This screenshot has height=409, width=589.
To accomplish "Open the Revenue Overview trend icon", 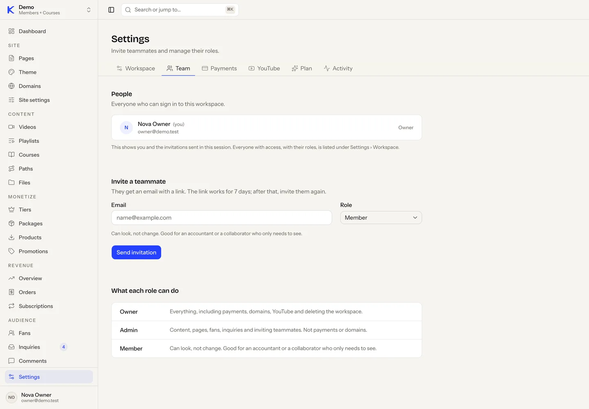I will point(11,278).
